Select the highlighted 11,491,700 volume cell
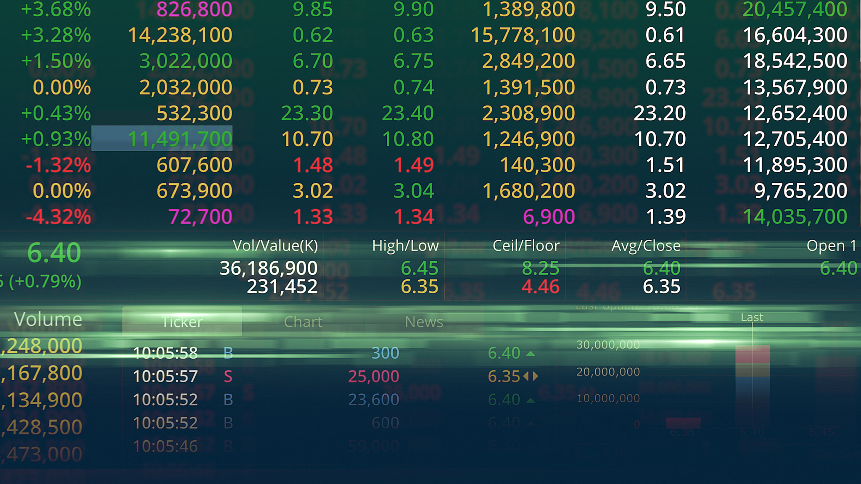 tap(162, 138)
